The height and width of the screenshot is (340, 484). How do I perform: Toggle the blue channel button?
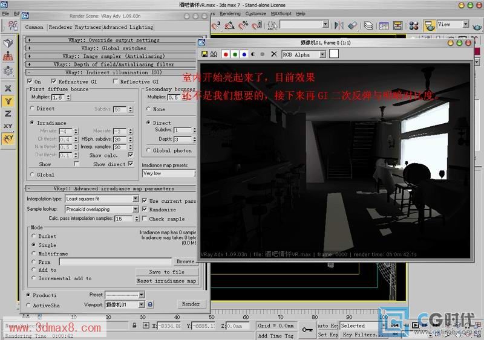point(244,54)
